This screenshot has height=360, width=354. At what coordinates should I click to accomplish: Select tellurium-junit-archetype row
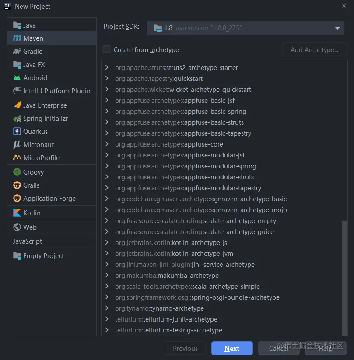tap(224, 319)
